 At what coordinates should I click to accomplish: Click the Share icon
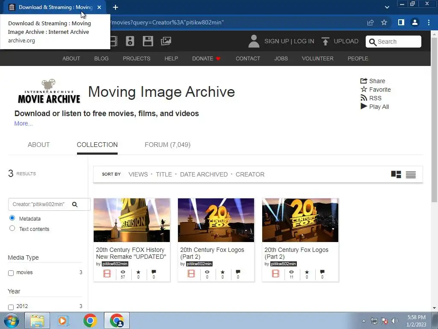(x=364, y=81)
